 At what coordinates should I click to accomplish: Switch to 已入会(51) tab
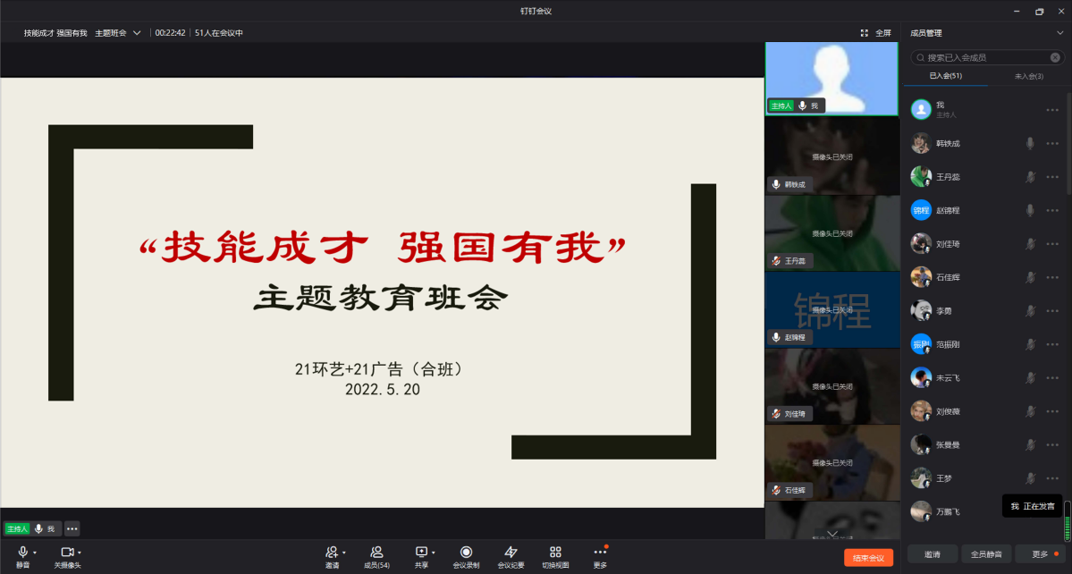tap(946, 76)
